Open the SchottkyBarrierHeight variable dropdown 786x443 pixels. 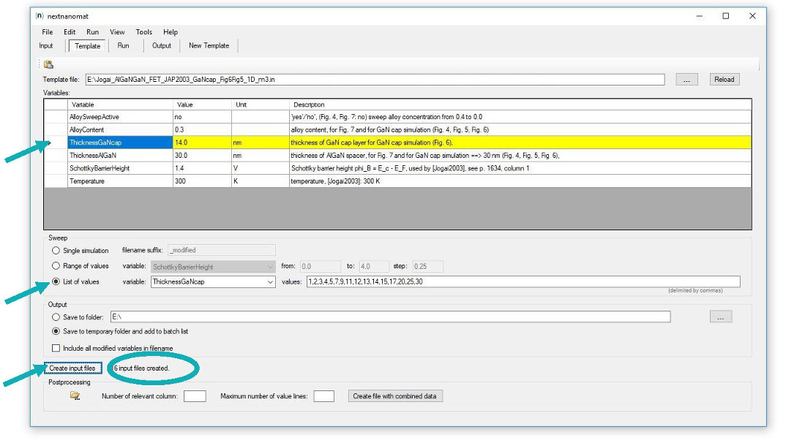pyautogui.click(x=270, y=267)
